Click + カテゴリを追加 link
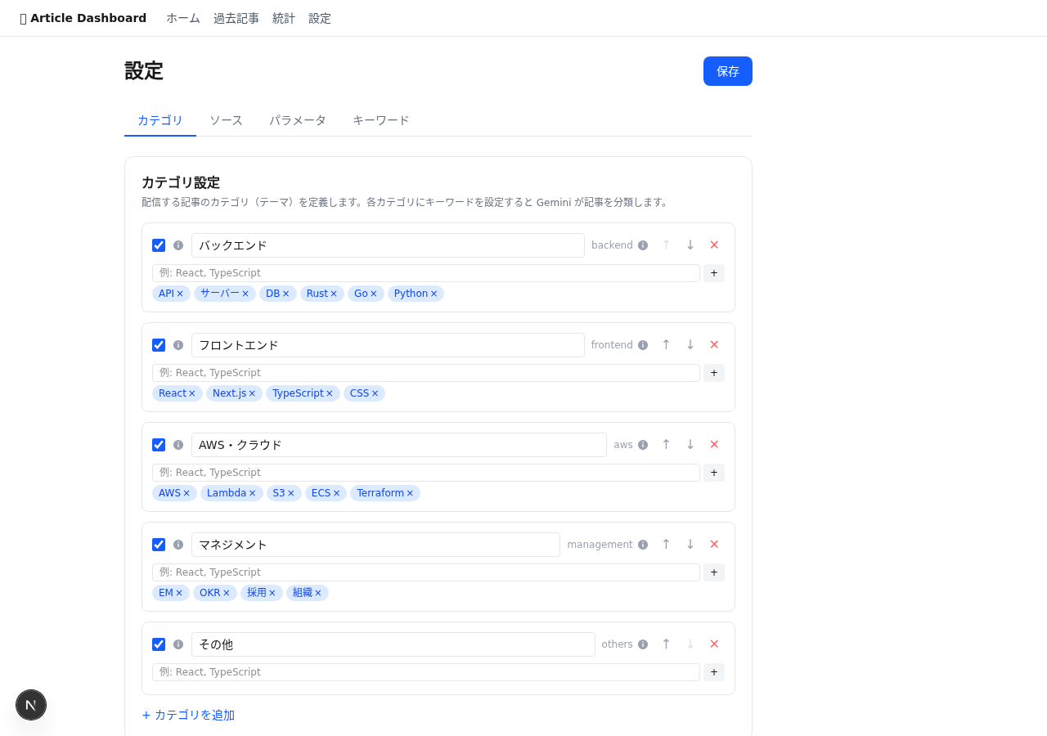1047x736 pixels. pos(188,715)
